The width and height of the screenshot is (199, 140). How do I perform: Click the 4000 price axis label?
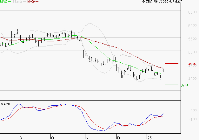192,79
